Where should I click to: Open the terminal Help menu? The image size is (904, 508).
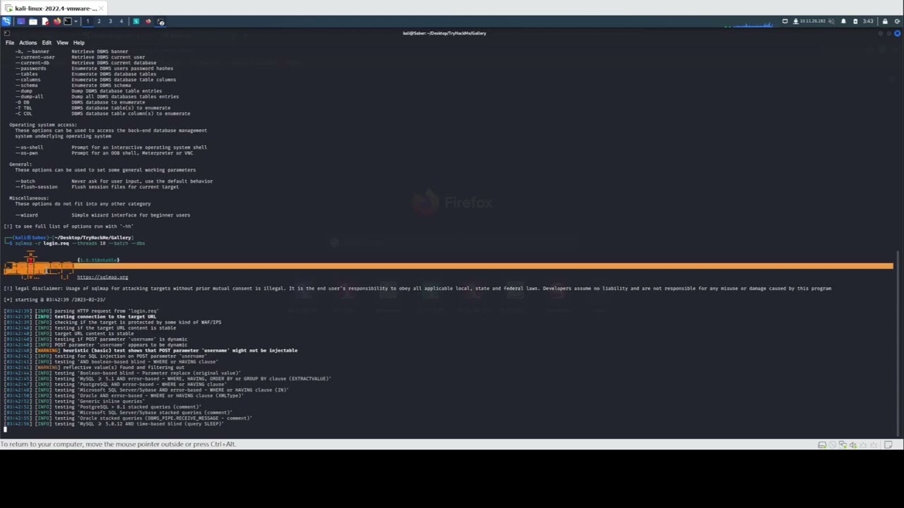coord(78,43)
